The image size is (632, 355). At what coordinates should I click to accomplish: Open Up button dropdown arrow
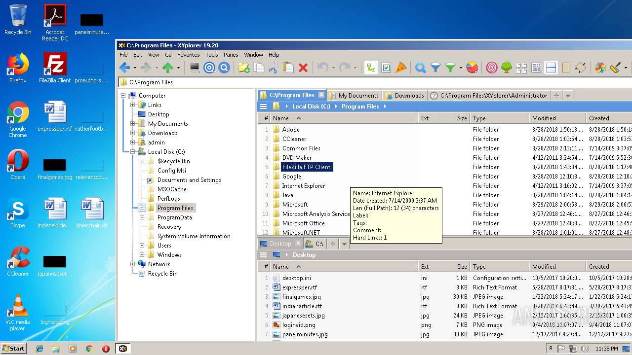(x=178, y=68)
